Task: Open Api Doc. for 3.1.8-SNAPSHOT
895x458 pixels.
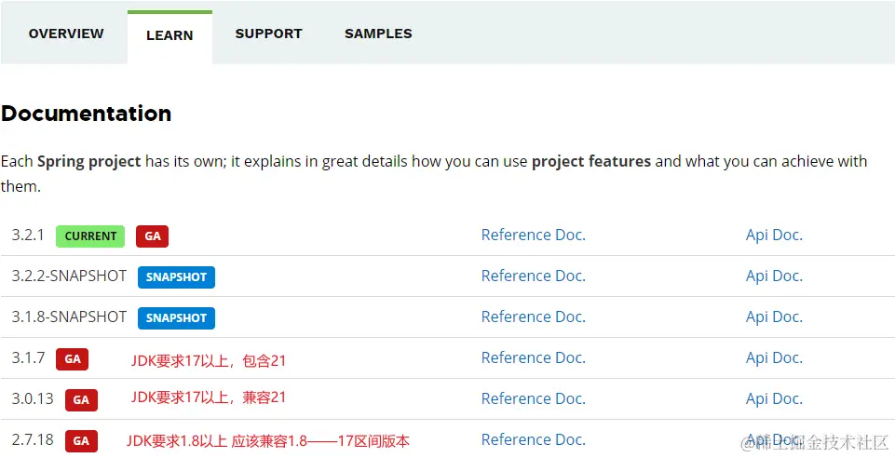Action: point(774,317)
